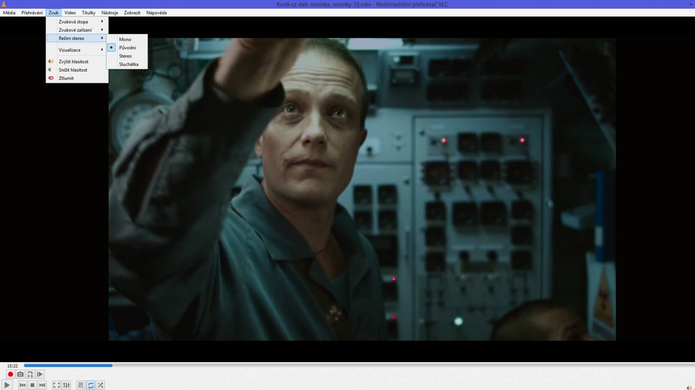Show the playlist panel
This screenshot has height=390, width=695.
click(x=80, y=385)
